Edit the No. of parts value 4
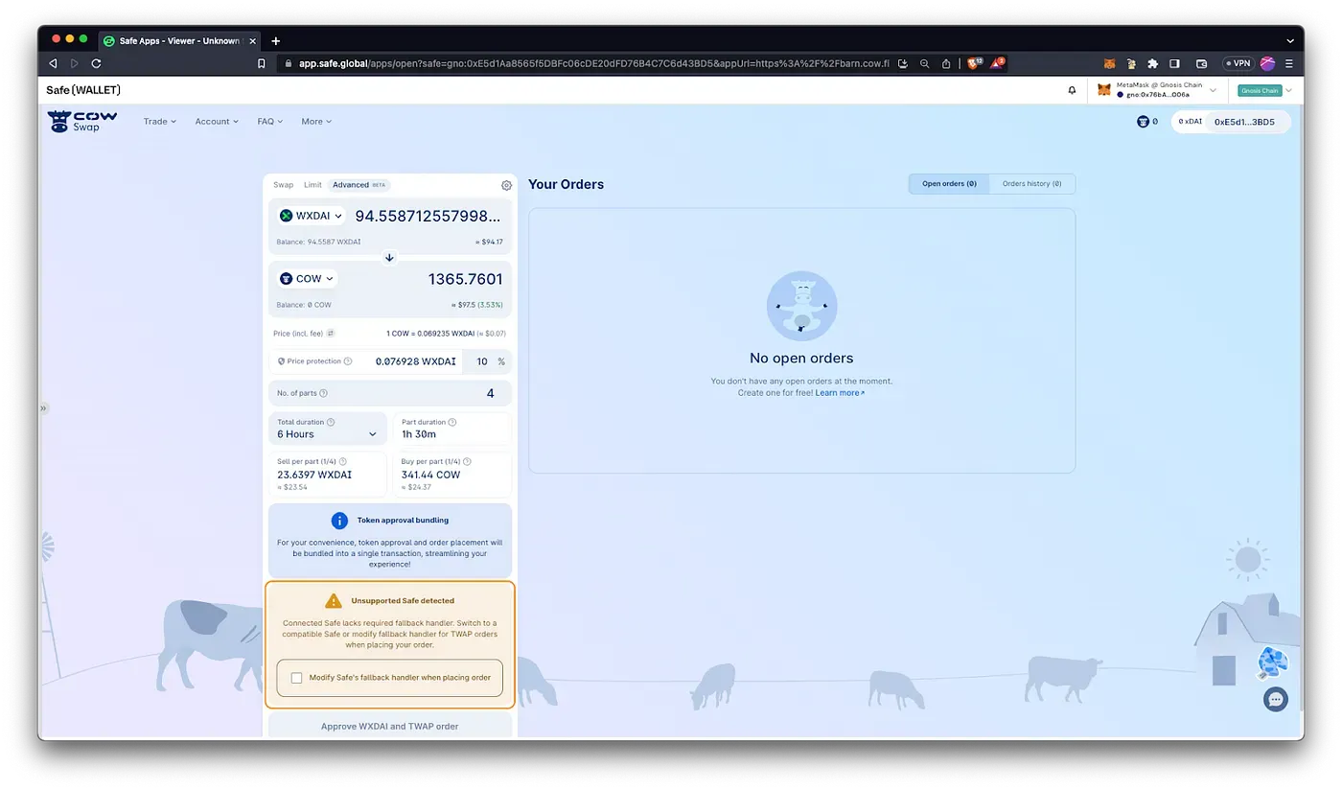 coord(490,393)
